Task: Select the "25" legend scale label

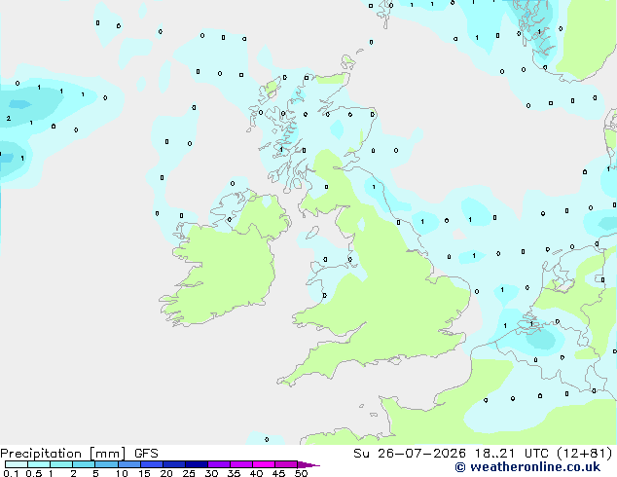Action: click(x=189, y=473)
